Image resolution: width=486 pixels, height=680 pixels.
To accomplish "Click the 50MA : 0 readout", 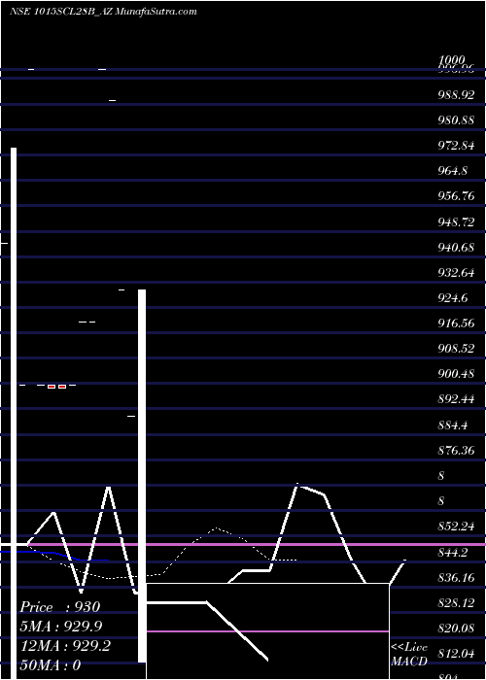I will click(x=51, y=664).
